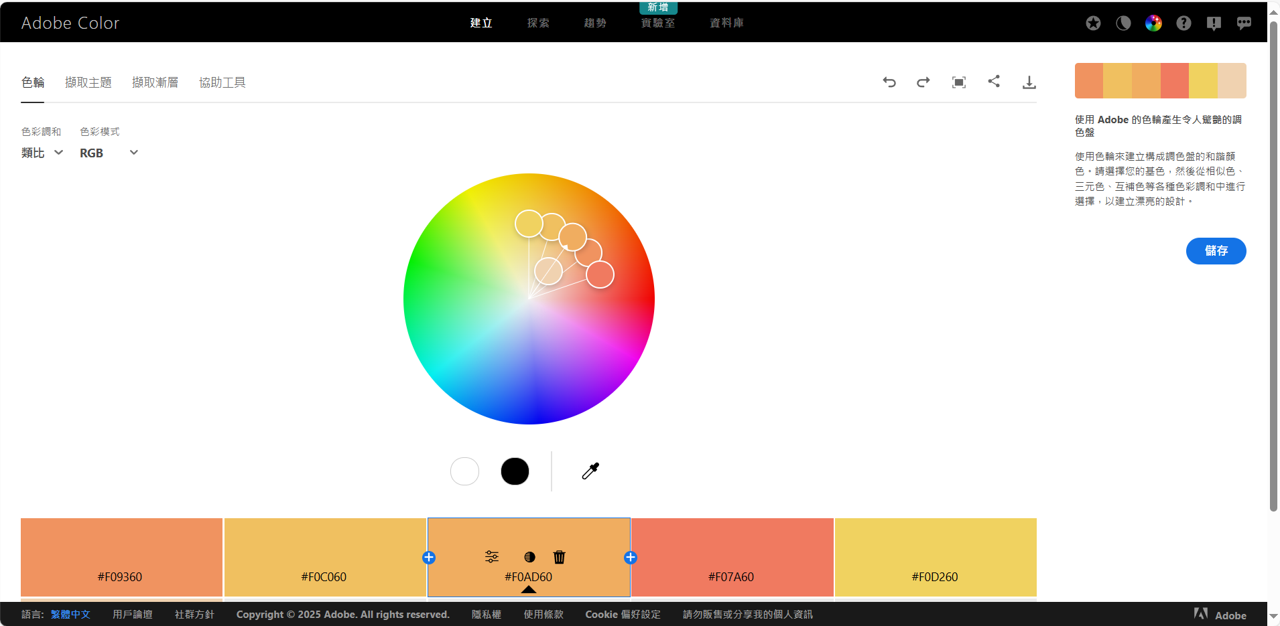Screen dimensions: 1280x626
Task: Select the black background circle
Action: pyautogui.click(x=515, y=471)
